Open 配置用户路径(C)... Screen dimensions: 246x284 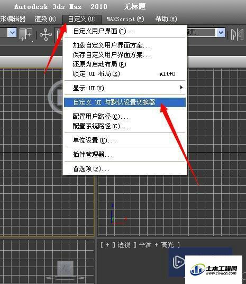pyautogui.click(x=125, y=117)
